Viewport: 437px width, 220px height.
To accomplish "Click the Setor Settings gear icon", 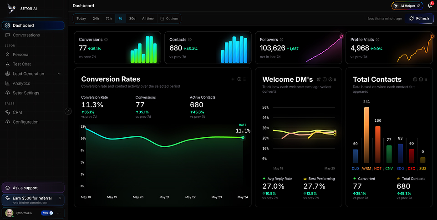I will 8,93.
